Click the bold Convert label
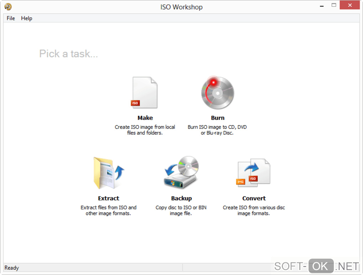The image size is (363, 275). 254,198
